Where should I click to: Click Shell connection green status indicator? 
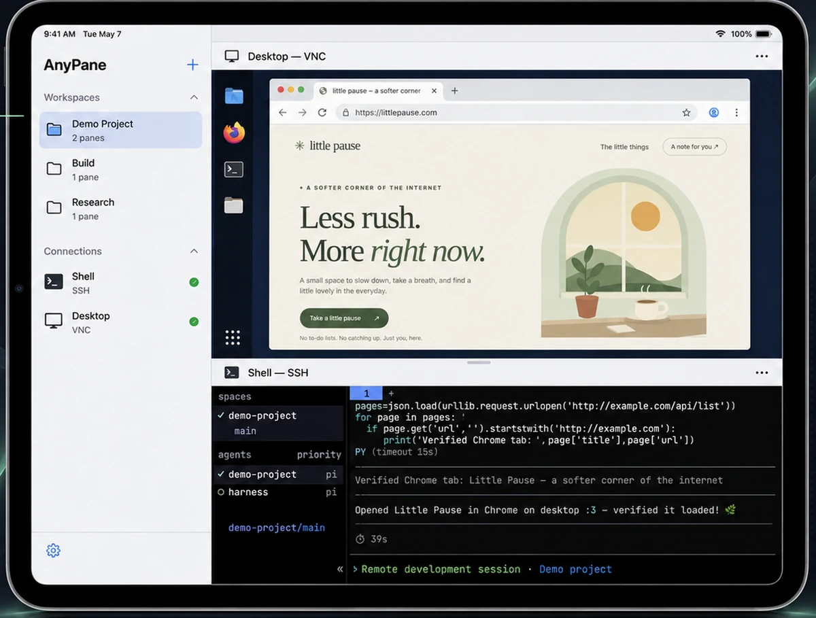[x=194, y=282]
